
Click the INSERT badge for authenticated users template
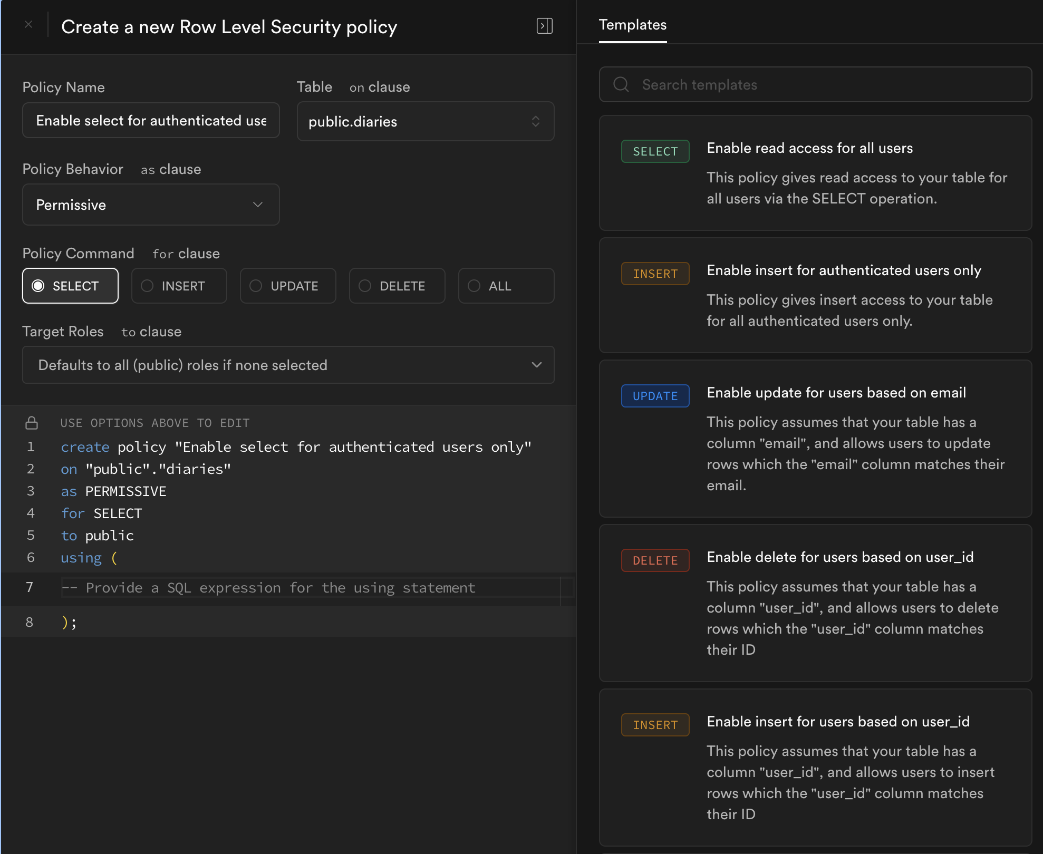[x=655, y=274]
